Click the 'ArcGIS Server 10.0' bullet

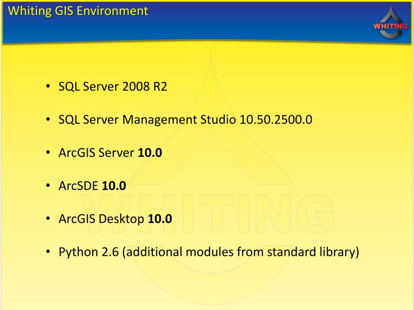pos(110,153)
